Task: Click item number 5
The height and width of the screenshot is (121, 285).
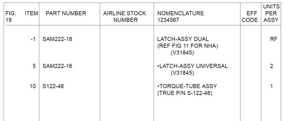Action: pos(34,66)
